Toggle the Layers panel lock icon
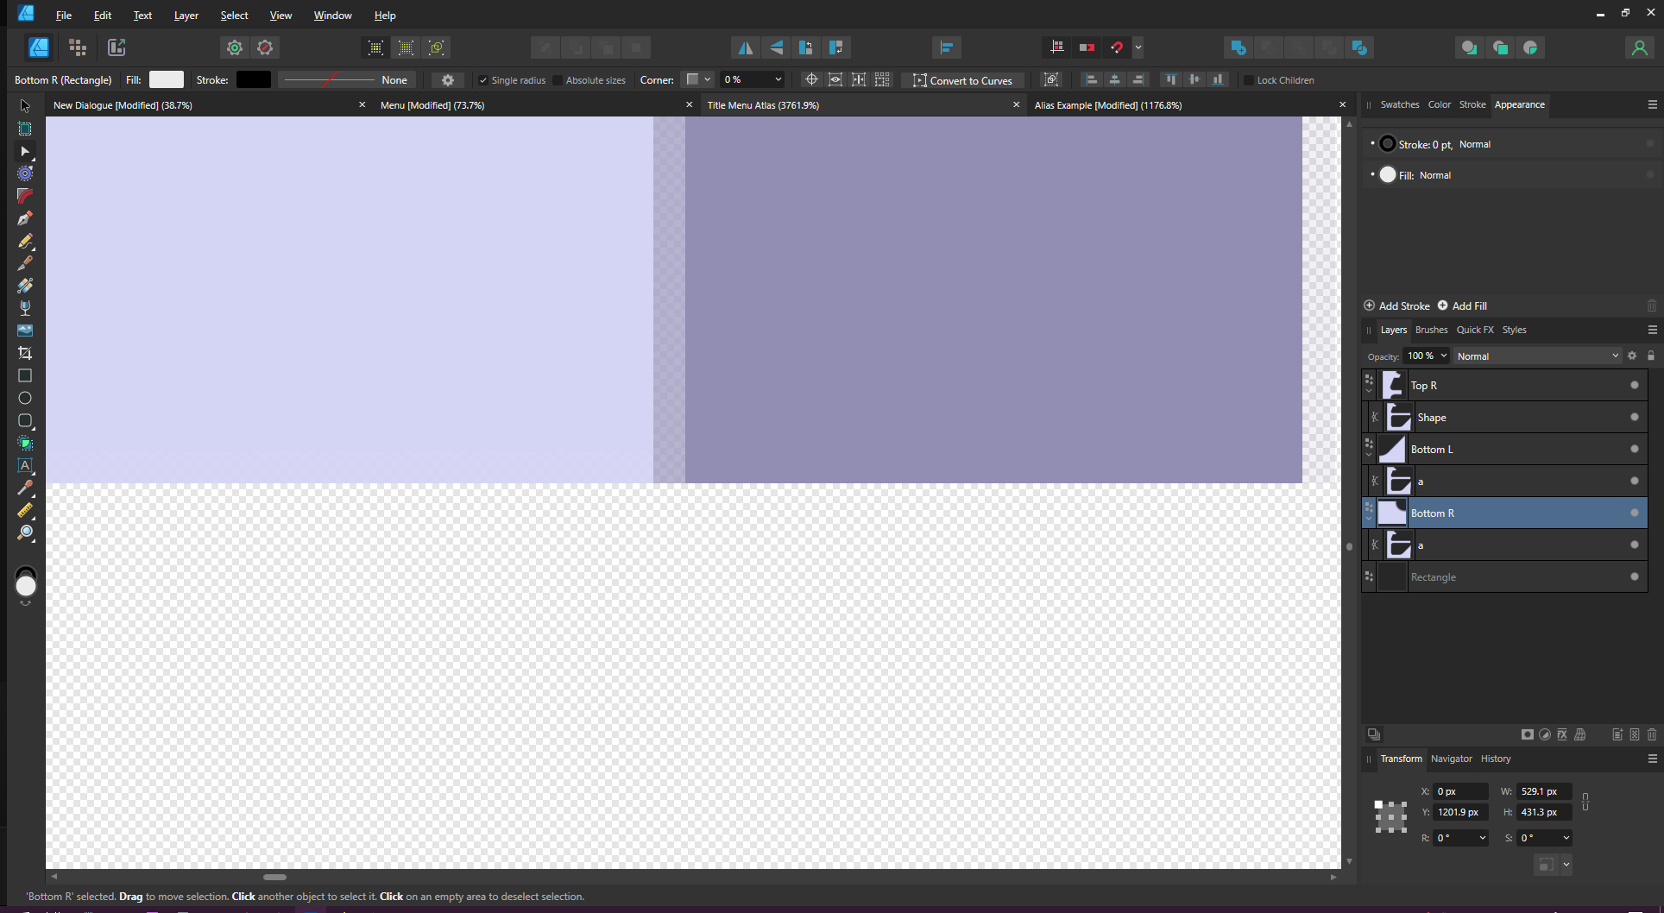The image size is (1664, 913). 1650,356
